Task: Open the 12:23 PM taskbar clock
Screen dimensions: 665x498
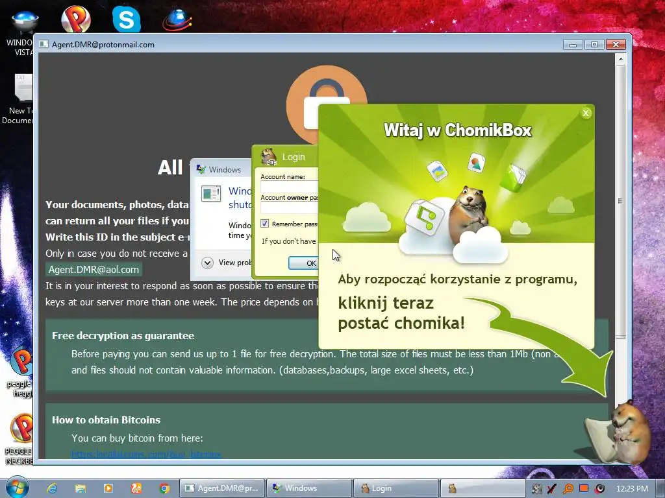Action: tap(631, 489)
